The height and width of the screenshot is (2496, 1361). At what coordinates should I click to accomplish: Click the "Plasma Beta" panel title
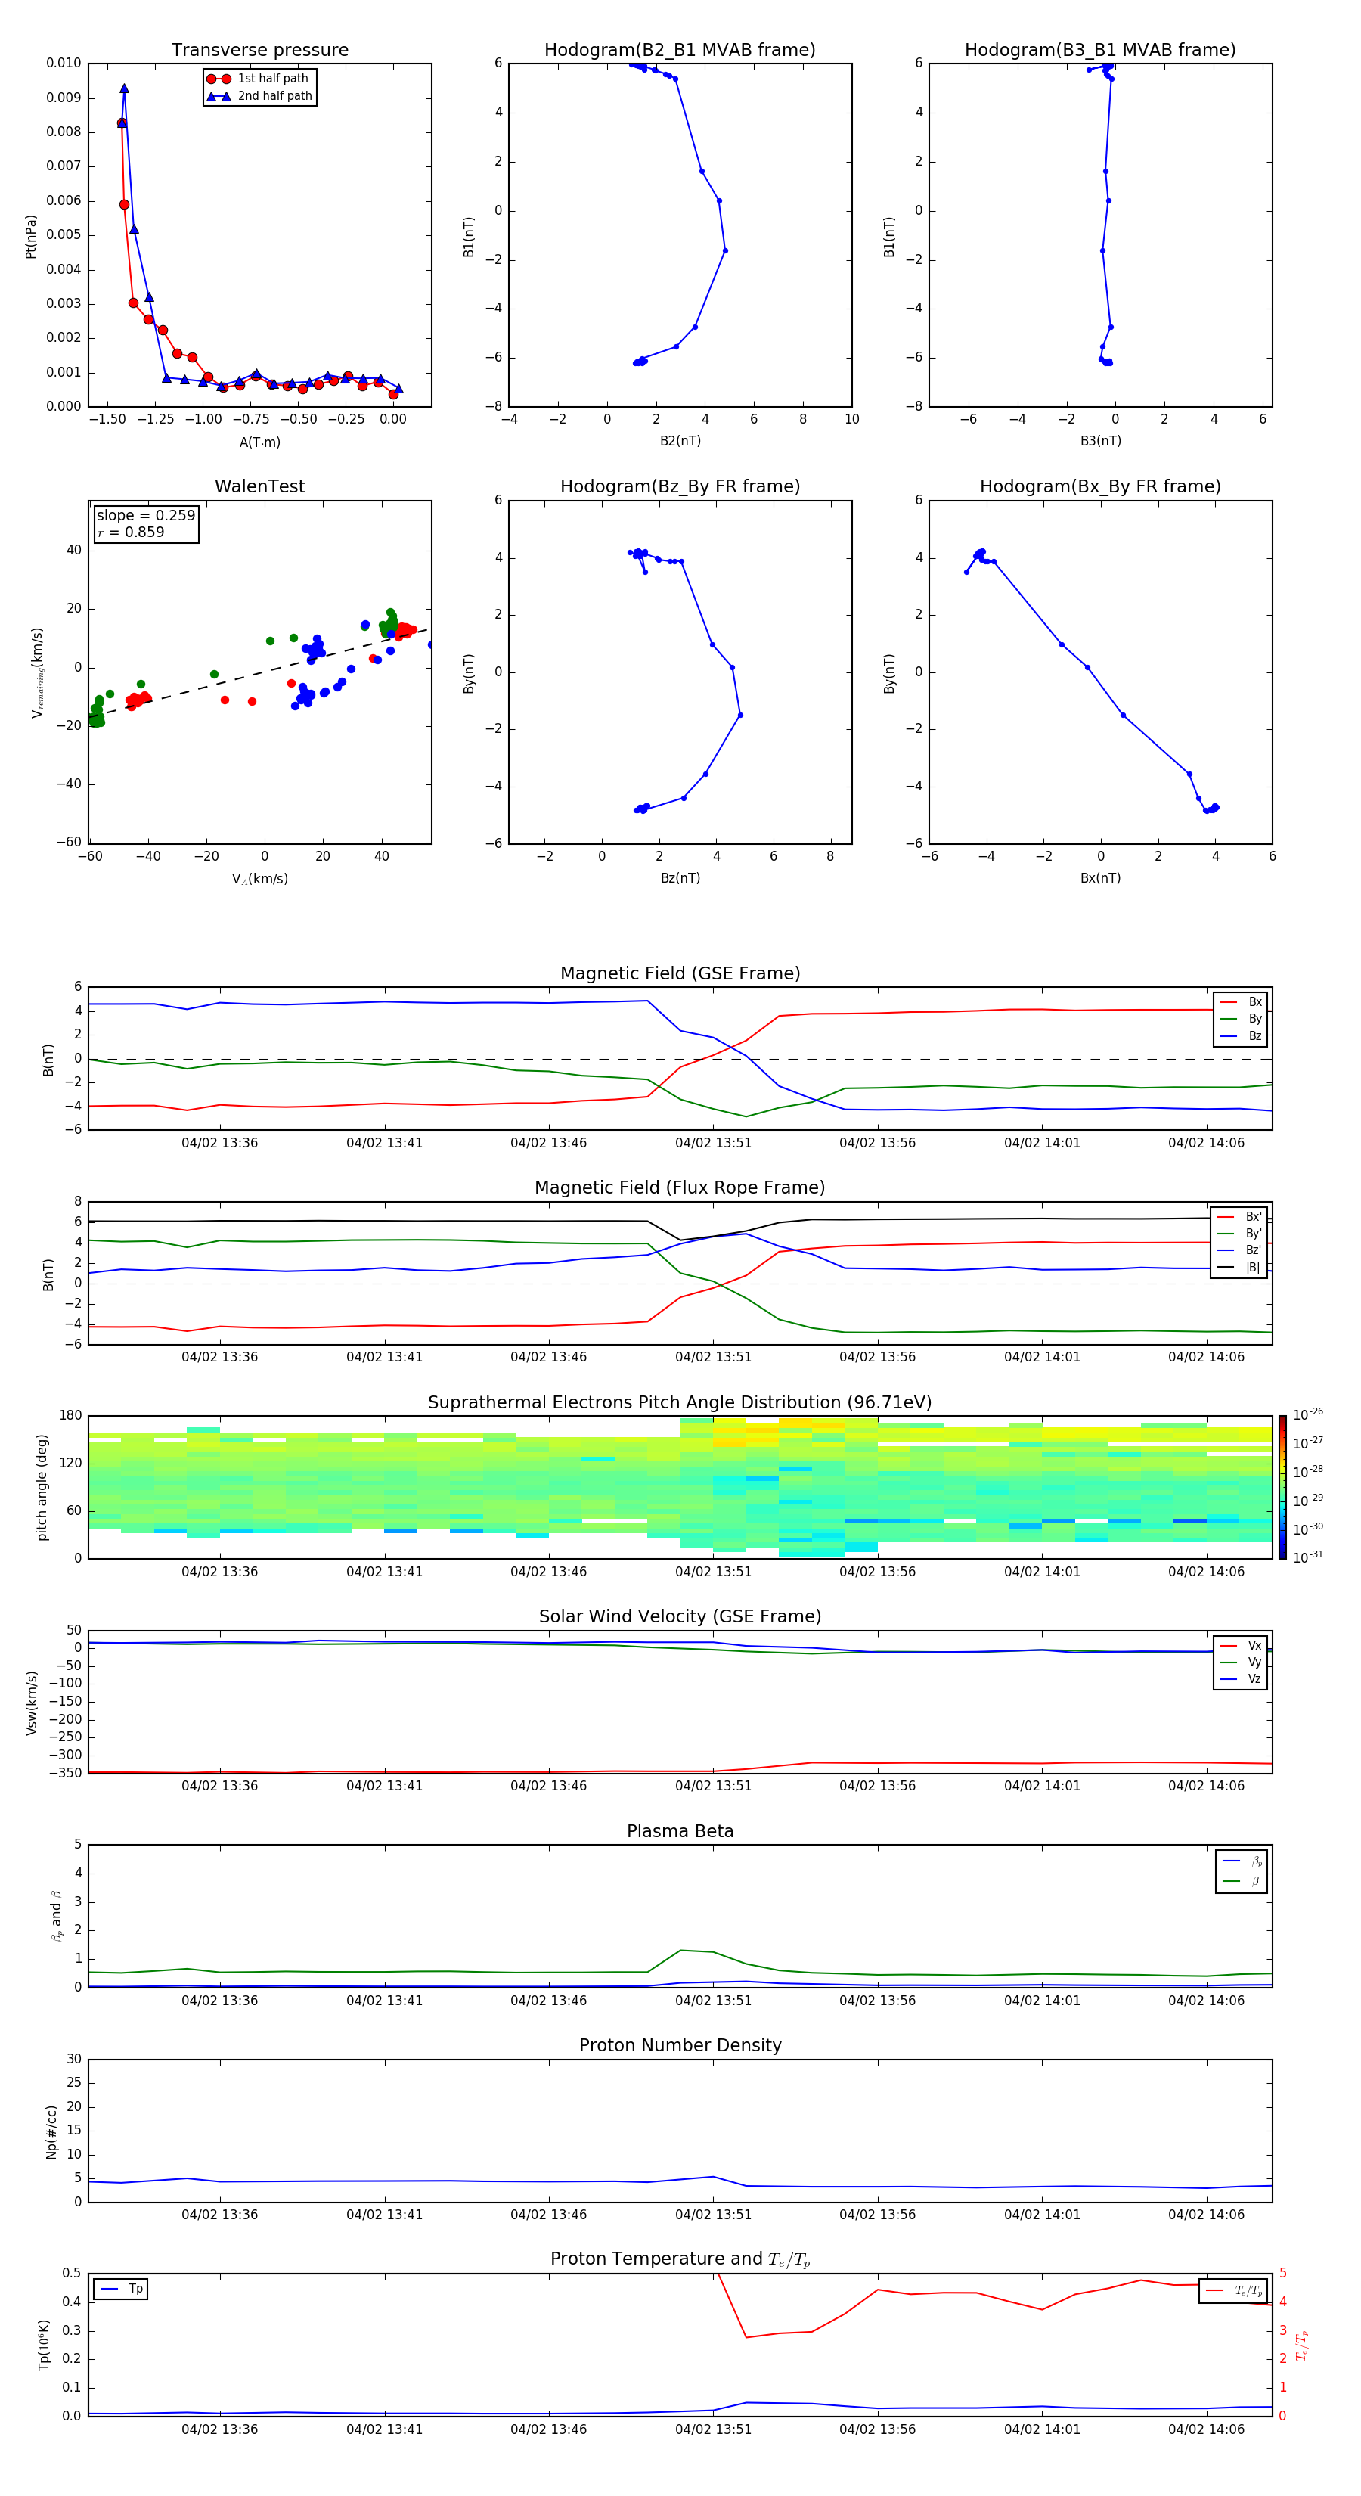(x=680, y=1831)
